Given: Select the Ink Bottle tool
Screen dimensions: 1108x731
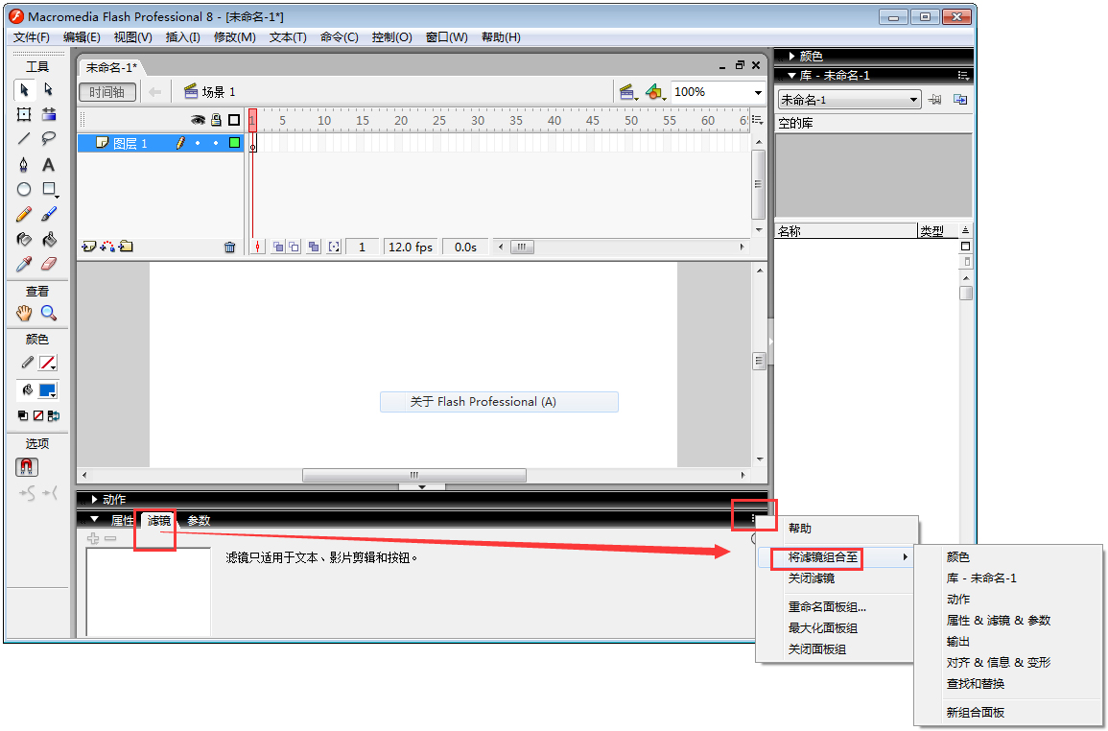Looking at the screenshot, I should (x=24, y=239).
